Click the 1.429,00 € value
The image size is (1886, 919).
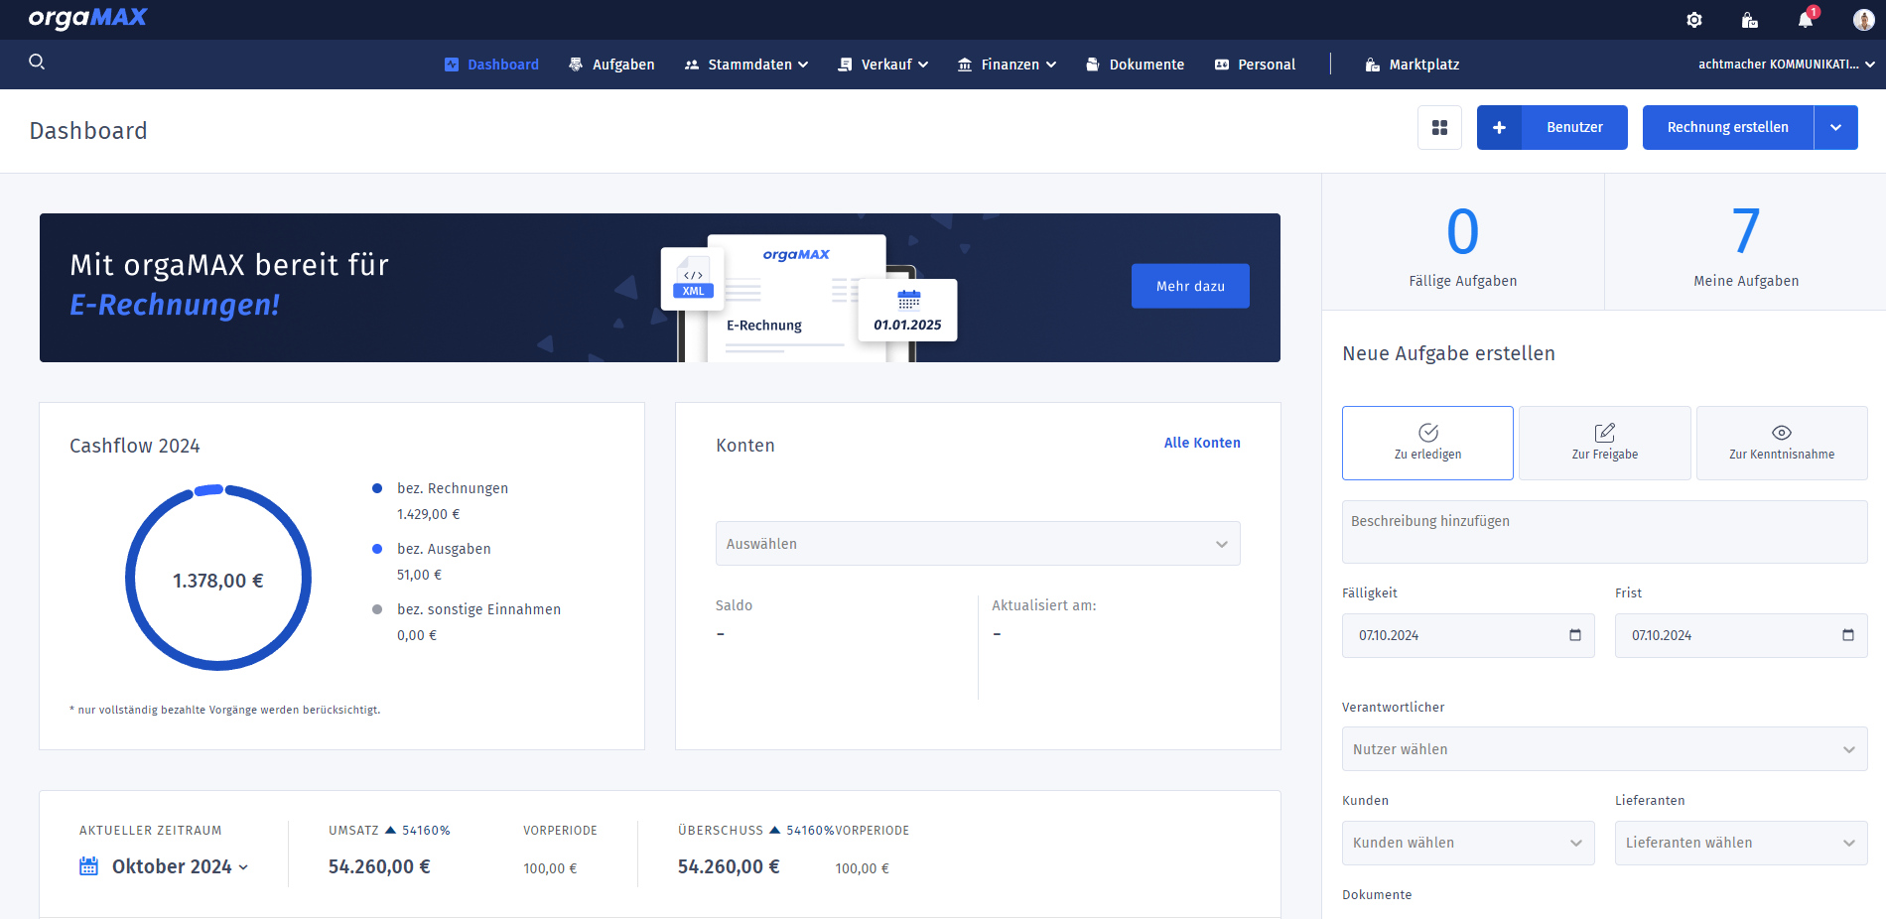(429, 514)
